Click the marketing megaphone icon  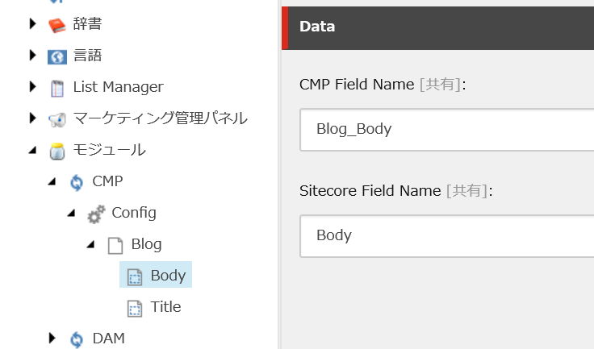(57, 119)
